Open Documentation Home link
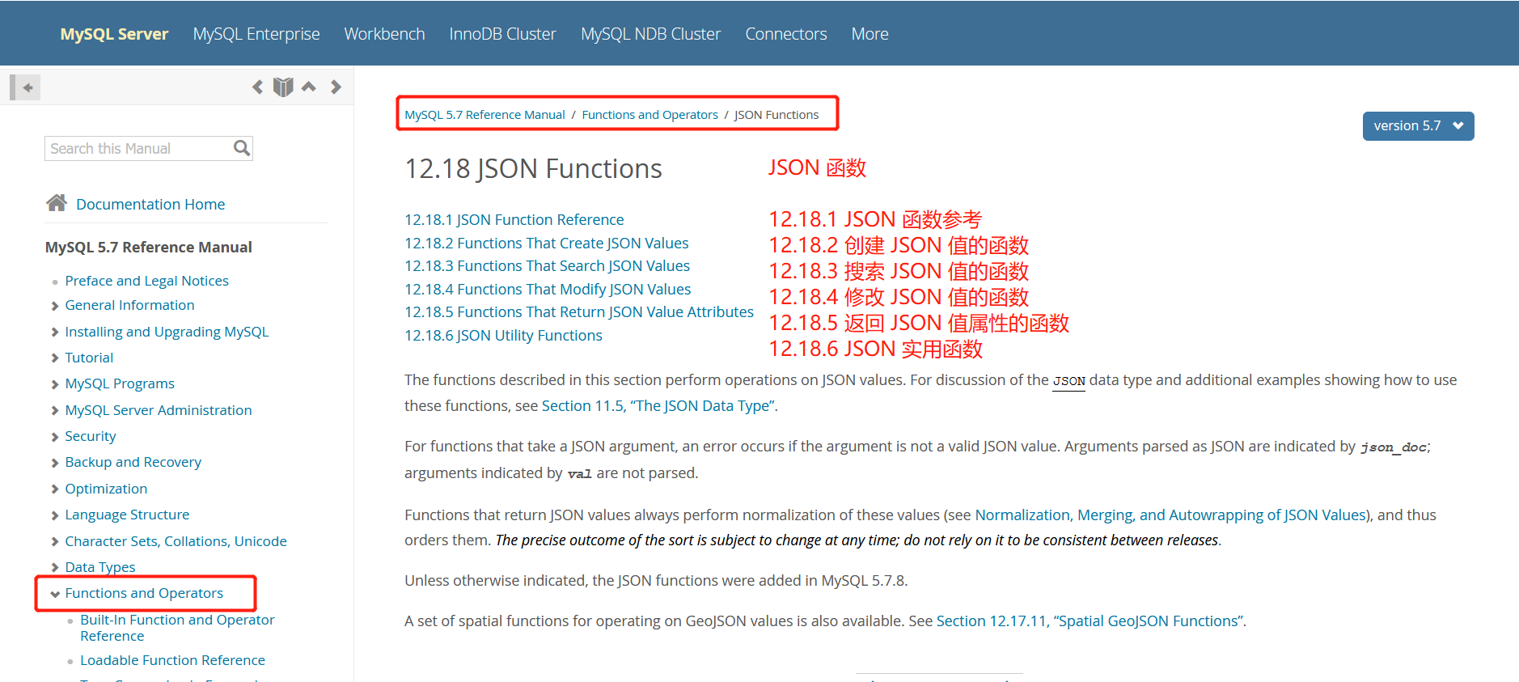The image size is (1519, 682). click(150, 205)
